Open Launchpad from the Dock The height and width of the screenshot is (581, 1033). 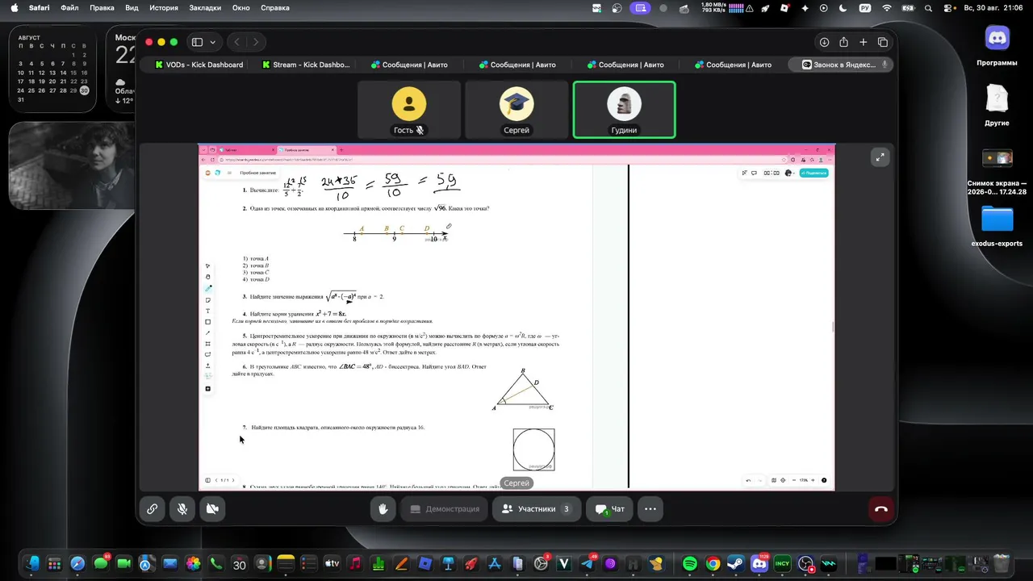pos(55,564)
